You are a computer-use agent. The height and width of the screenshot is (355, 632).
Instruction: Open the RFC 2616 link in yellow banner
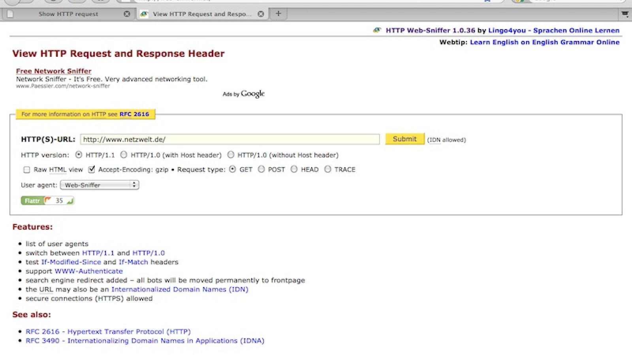point(134,114)
